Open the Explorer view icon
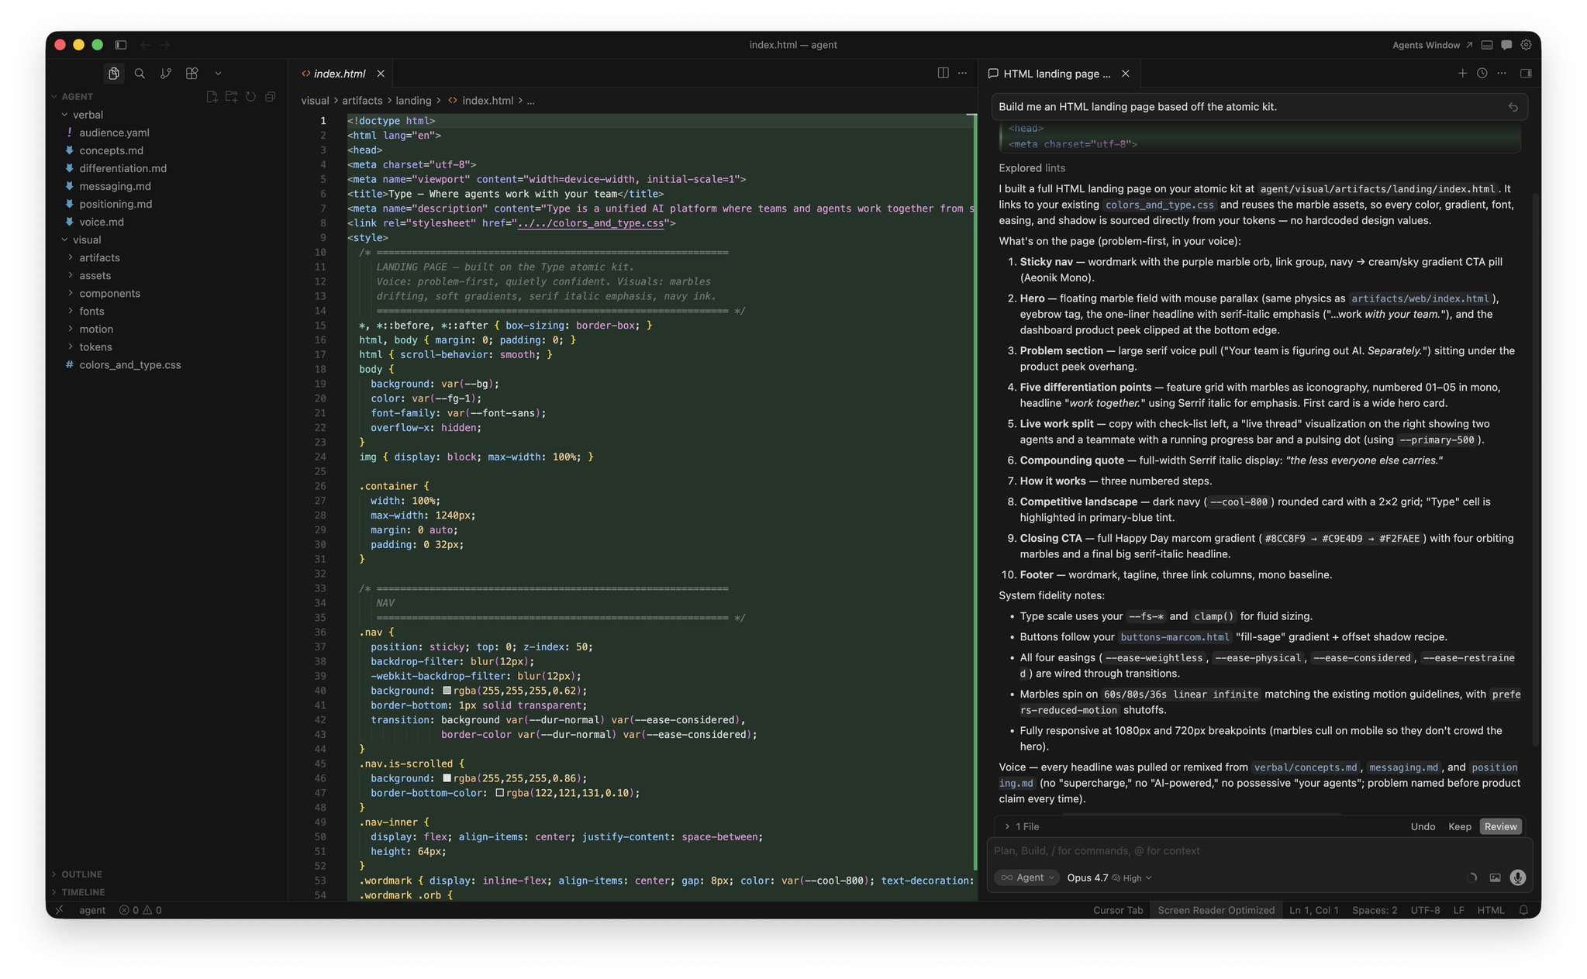This screenshot has height=979, width=1587. click(x=114, y=74)
